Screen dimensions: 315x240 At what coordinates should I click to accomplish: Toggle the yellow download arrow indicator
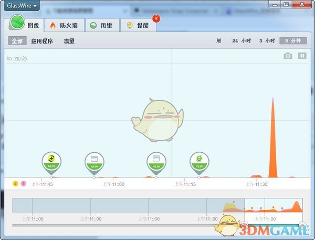click(x=15, y=183)
